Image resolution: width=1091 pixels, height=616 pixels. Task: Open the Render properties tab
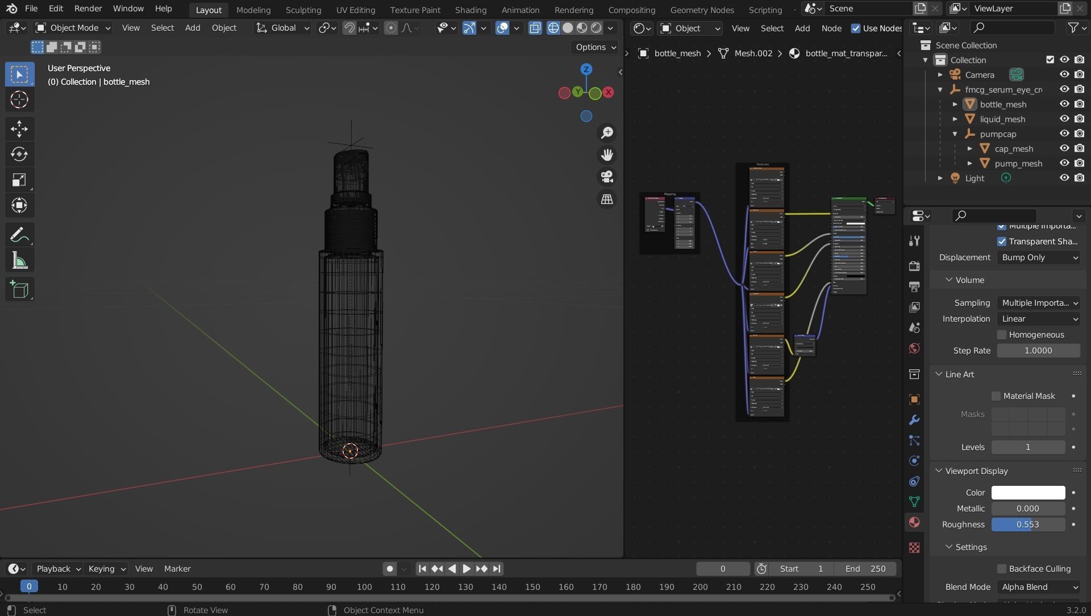[x=914, y=266]
